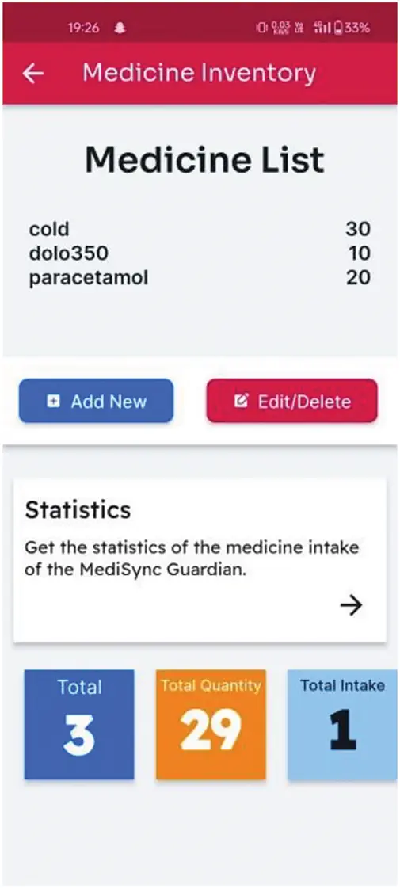Screen dimensions: 400x888
Task: Tap the vibrate mode status icon
Action: (x=261, y=27)
